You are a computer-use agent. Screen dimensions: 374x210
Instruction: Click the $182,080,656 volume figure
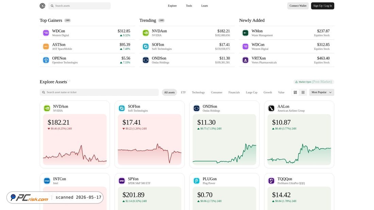pyautogui.click(x=222, y=35)
